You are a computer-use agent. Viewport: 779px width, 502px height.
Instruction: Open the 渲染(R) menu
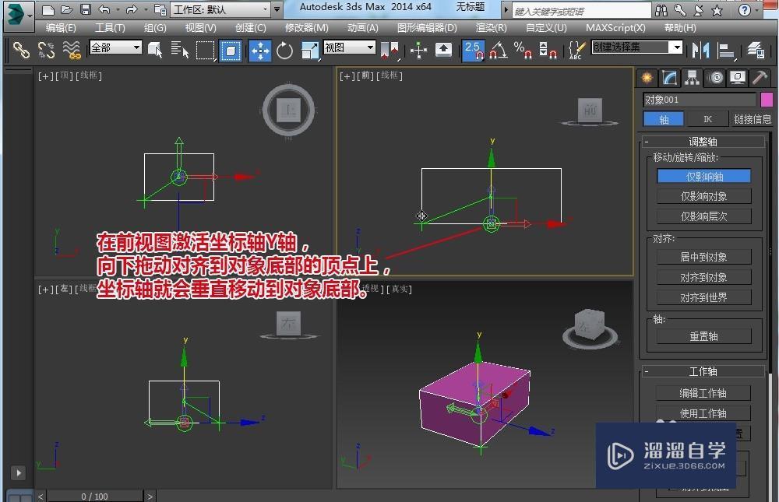[x=490, y=27]
